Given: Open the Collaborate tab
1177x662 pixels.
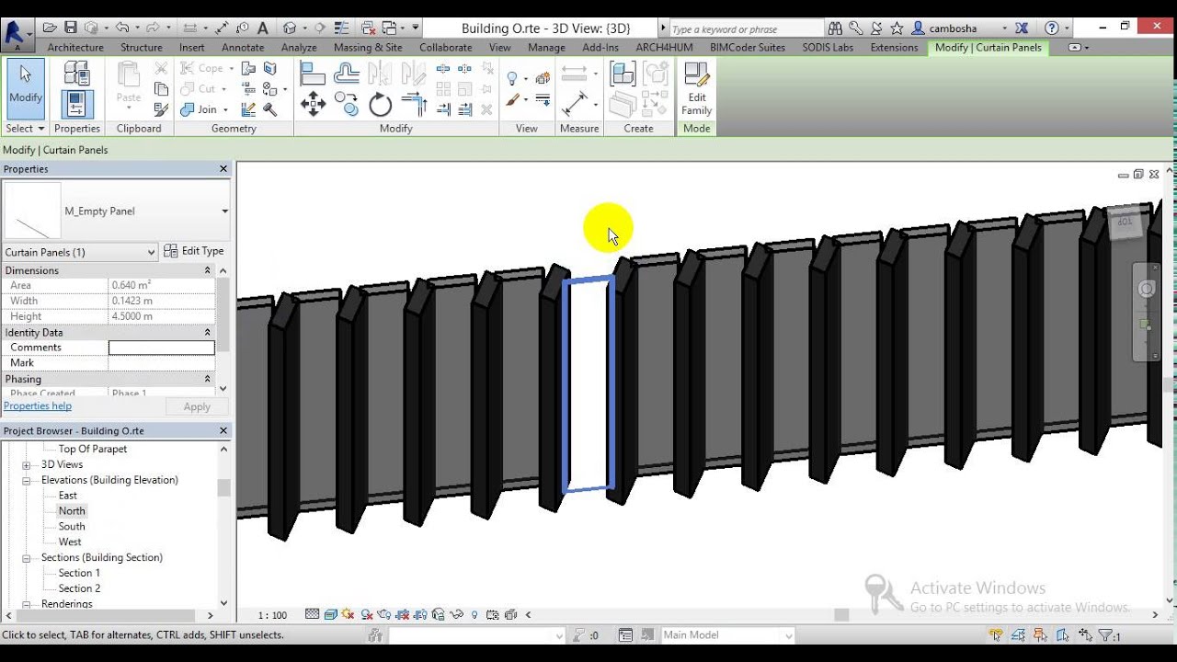Looking at the screenshot, I should coord(446,48).
